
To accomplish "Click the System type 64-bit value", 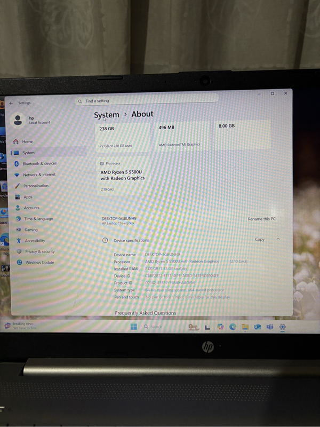I will tap(185, 290).
